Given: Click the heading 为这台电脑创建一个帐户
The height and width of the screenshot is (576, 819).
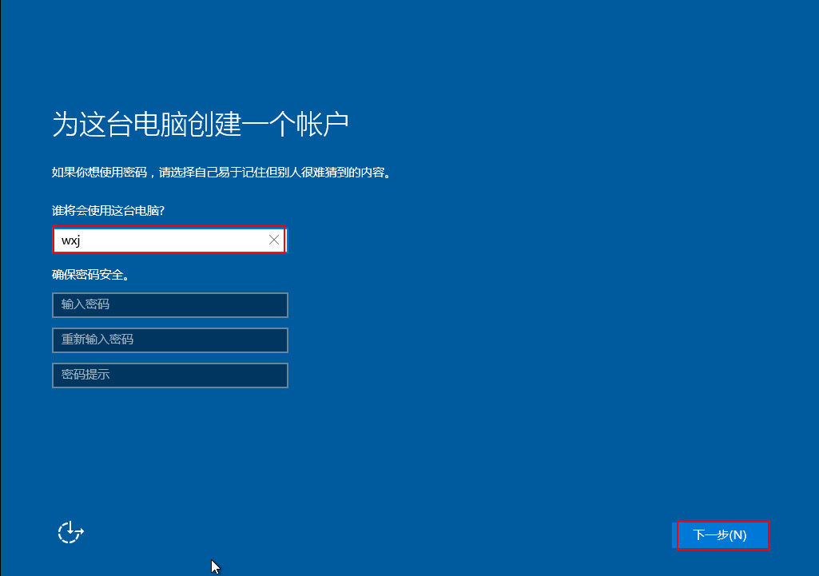Looking at the screenshot, I should [200, 125].
